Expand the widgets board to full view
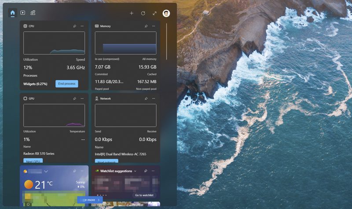The height and width of the screenshot is (209, 352). (x=154, y=13)
